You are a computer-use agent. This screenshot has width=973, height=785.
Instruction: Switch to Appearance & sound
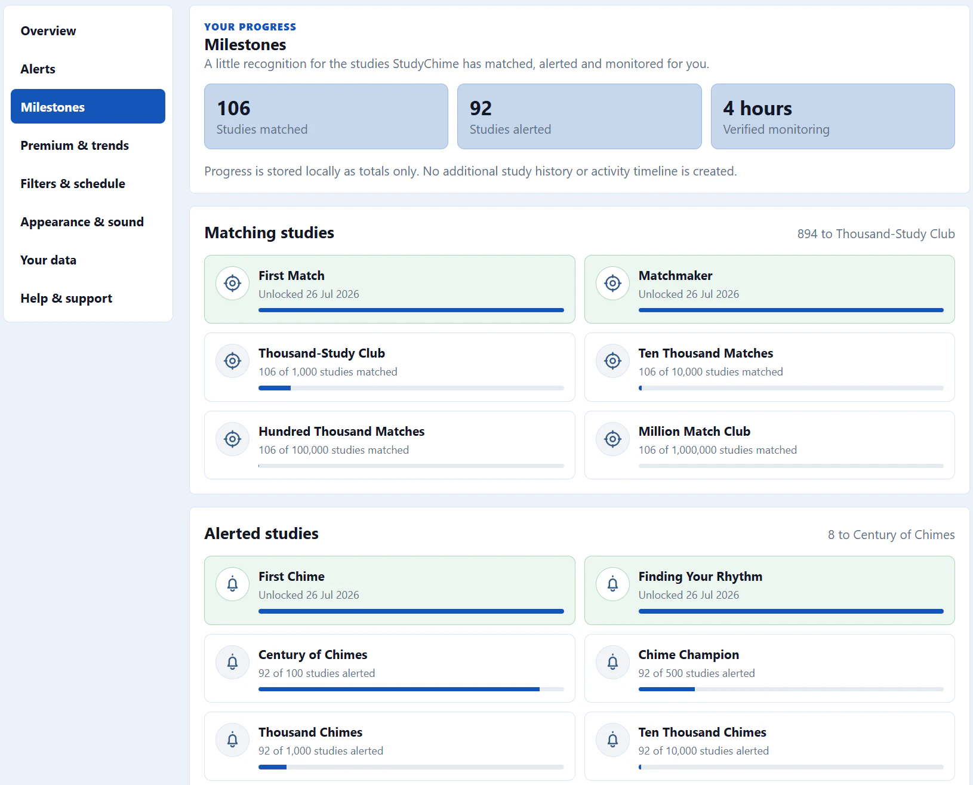[x=88, y=222]
